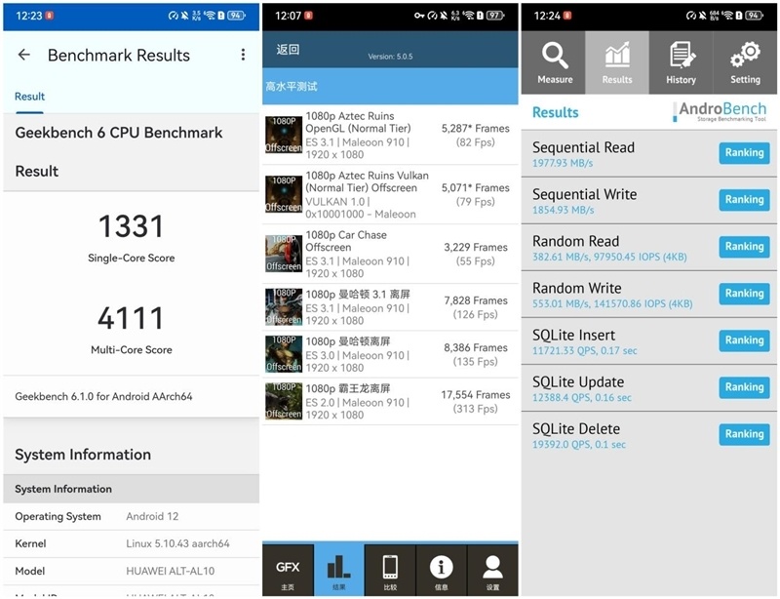Open the Measure magnifier tab in AndroBench
The height and width of the screenshot is (599, 780).
point(554,62)
